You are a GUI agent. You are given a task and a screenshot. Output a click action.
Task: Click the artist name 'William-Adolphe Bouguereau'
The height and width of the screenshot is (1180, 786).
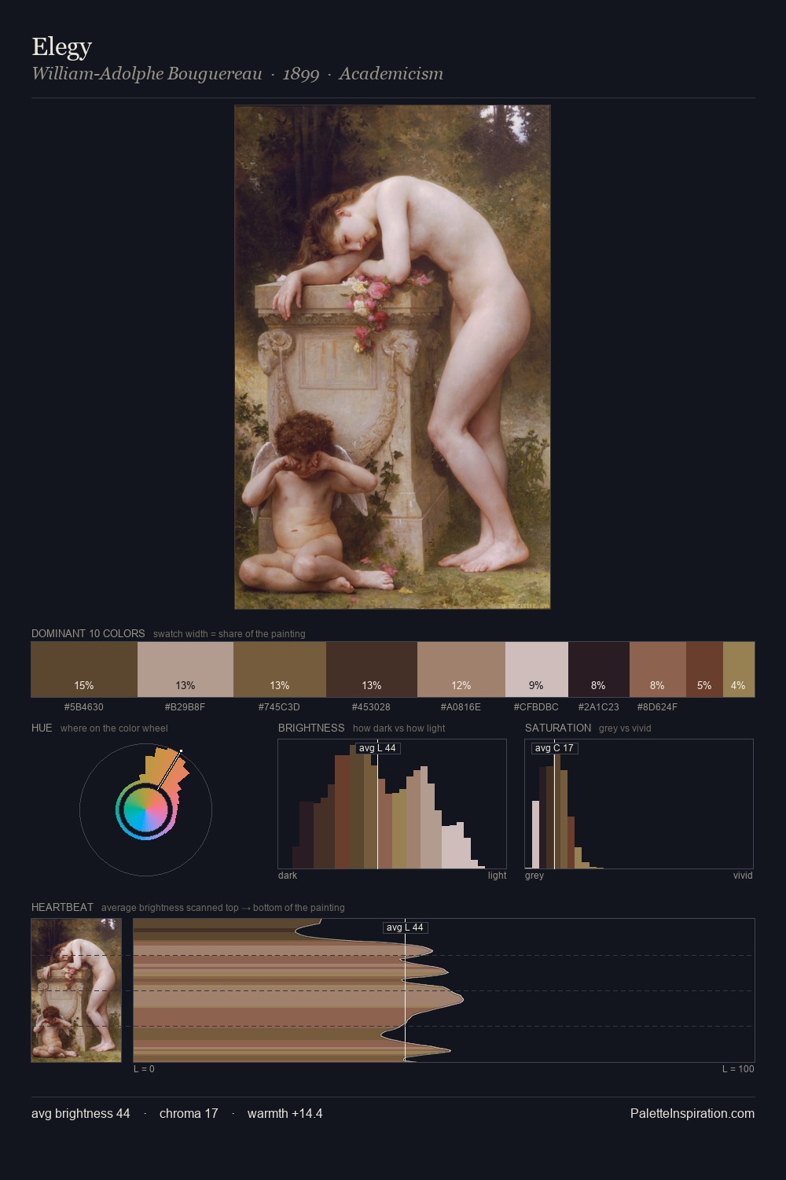pos(147,74)
